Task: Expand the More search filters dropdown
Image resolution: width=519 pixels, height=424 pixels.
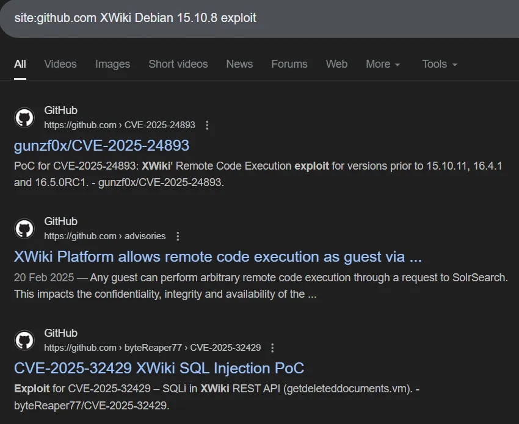Action: 383,64
